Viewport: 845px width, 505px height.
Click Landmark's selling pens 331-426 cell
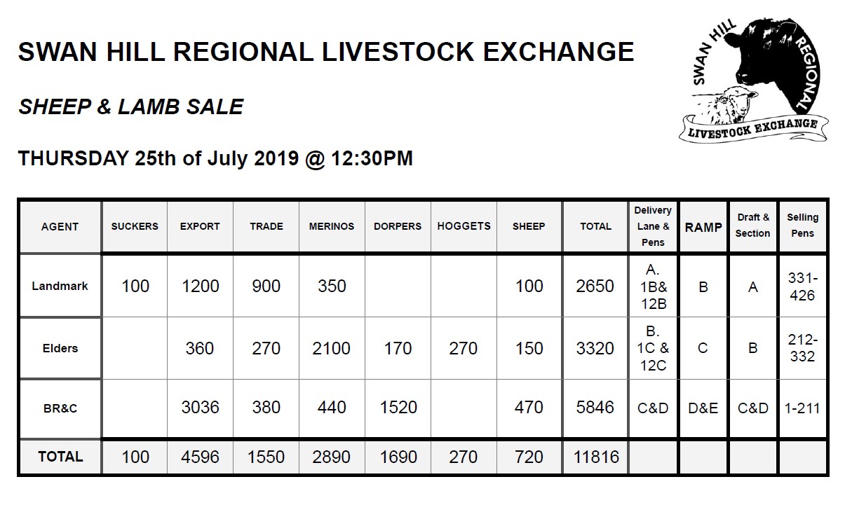pos(803,286)
